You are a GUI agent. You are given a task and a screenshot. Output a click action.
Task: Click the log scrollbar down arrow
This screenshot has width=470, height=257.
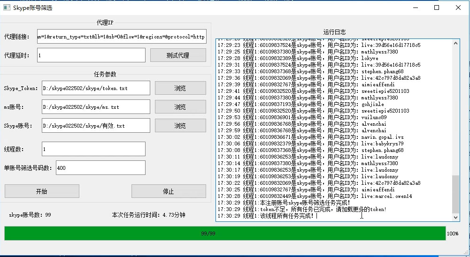455,218
